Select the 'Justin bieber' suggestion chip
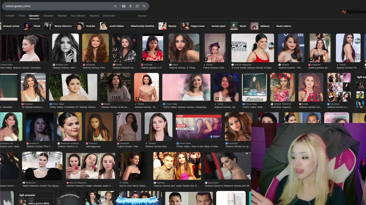 click(x=113, y=26)
